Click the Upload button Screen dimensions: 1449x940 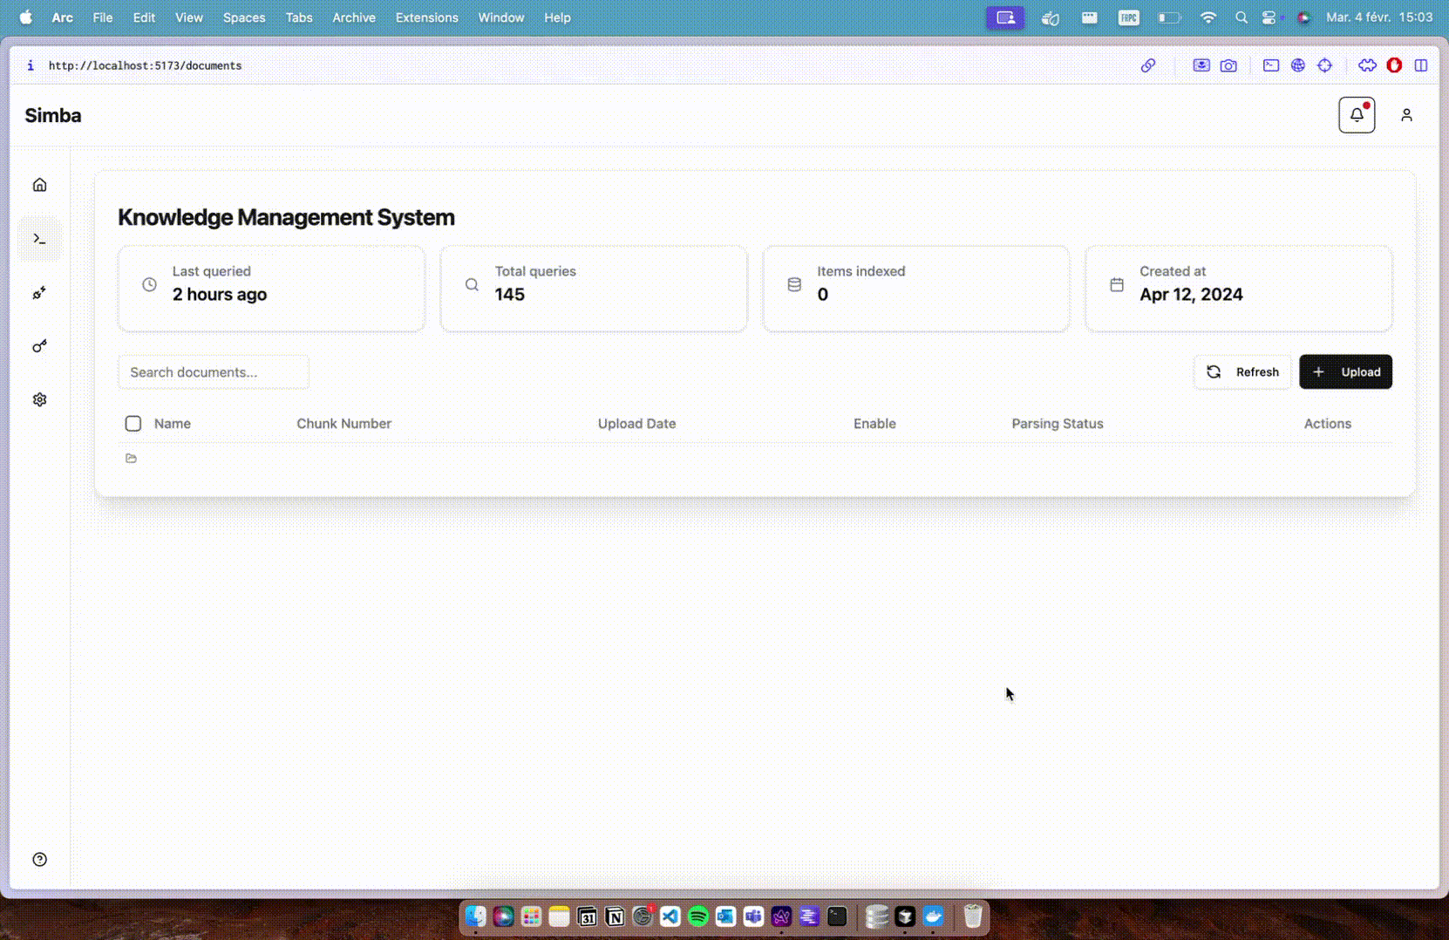coord(1345,372)
